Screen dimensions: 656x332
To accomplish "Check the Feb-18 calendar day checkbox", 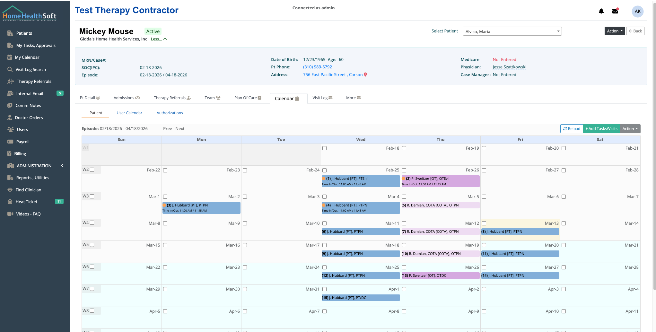I will coord(324,148).
